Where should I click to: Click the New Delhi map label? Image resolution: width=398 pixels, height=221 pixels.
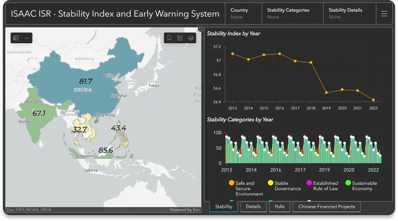pyautogui.click(x=34, y=101)
